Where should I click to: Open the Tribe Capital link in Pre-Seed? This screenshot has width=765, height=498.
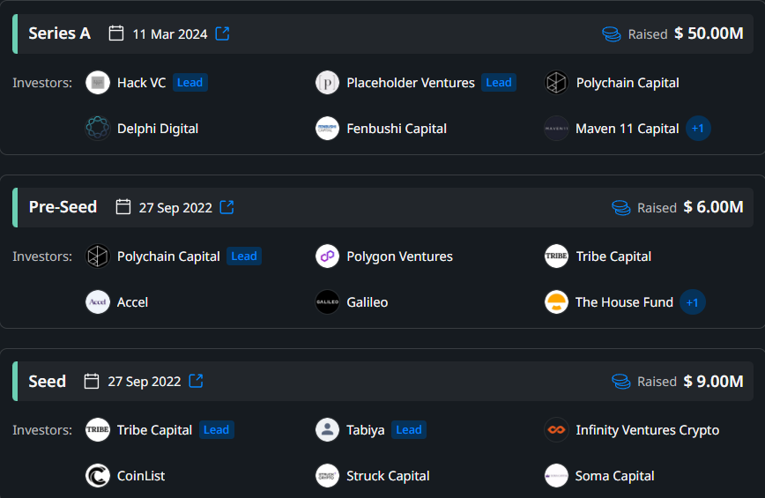(613, 256)
